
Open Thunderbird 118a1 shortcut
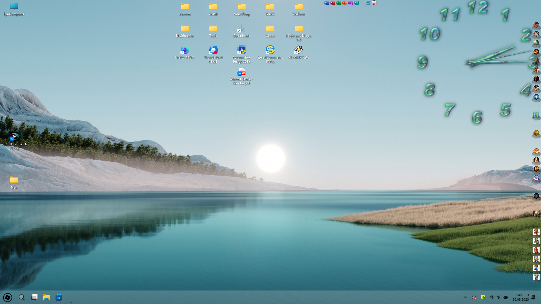click(x=213, y=51)
